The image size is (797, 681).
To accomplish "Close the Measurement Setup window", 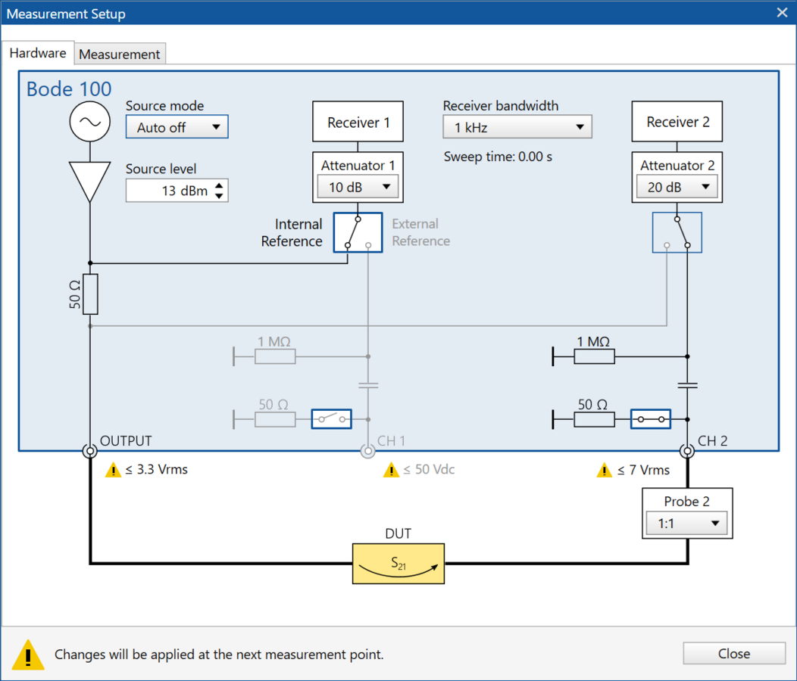I will [782, 13].
